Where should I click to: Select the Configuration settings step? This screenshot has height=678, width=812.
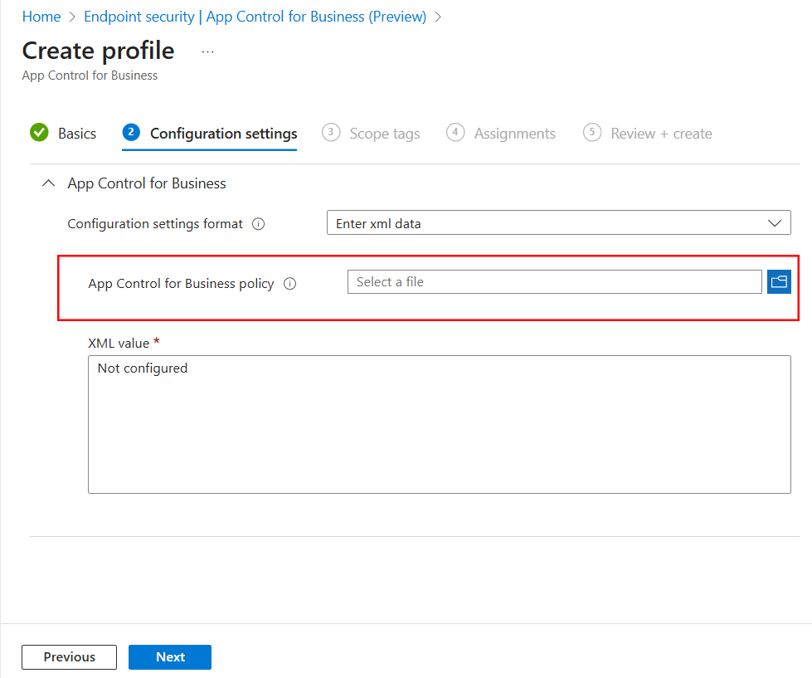209,134
